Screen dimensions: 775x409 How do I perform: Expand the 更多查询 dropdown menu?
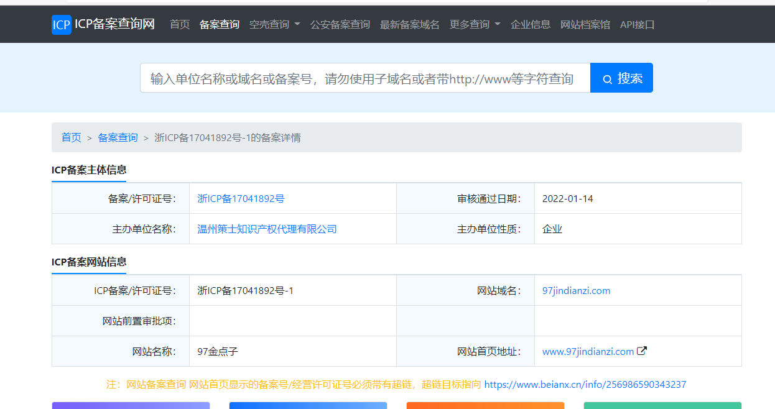(x=475, y=24)
